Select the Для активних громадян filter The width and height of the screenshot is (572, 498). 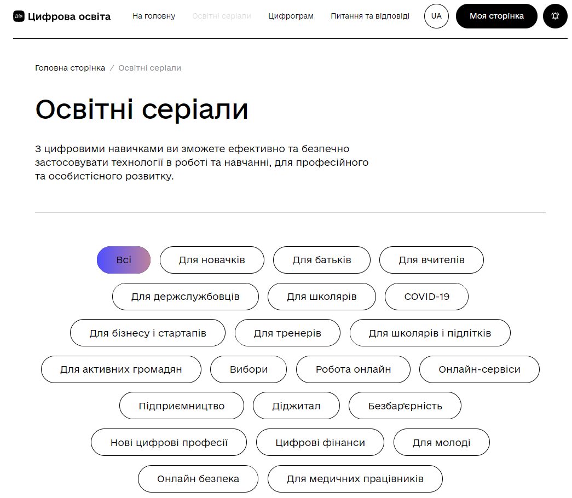pos(121,369)
